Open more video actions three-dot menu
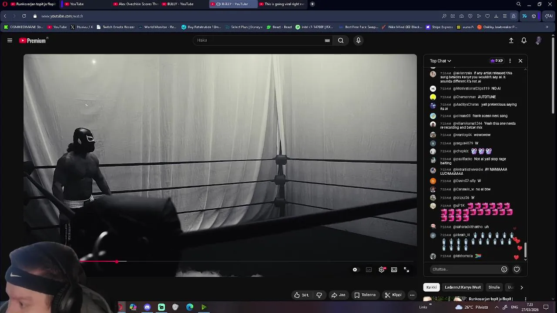The width and height of the screenshot is (557, 313). point(412,295)
